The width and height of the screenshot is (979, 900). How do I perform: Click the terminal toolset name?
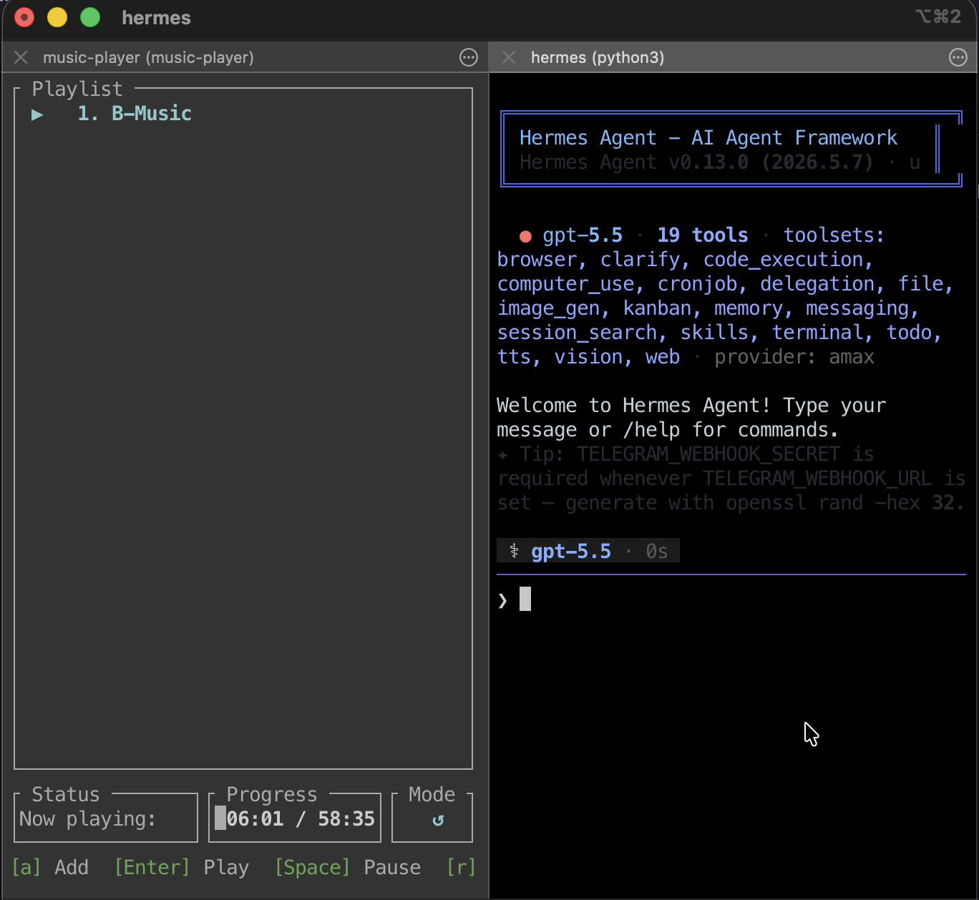(x=817, y=333)
